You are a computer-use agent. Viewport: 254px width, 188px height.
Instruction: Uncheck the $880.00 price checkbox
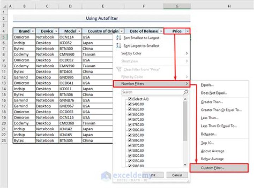(129, 150)
